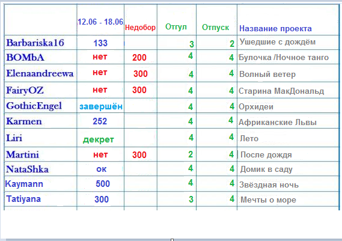Select 'нет' in the Martini row

coord(100,154)
